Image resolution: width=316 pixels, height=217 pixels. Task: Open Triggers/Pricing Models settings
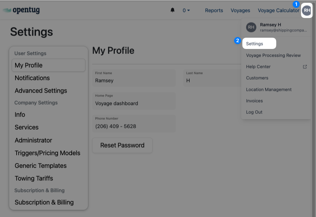click(x=47, y=153)
